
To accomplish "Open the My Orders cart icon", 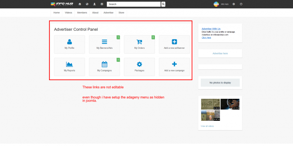I will coord(140,42).
